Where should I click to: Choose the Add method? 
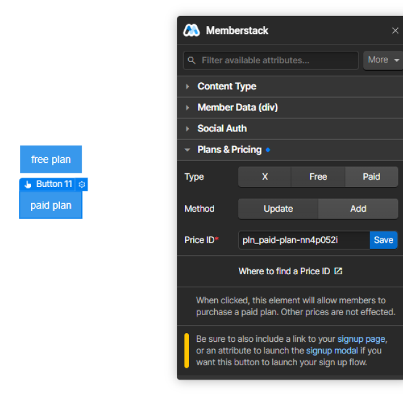click(x=358, y=209)
